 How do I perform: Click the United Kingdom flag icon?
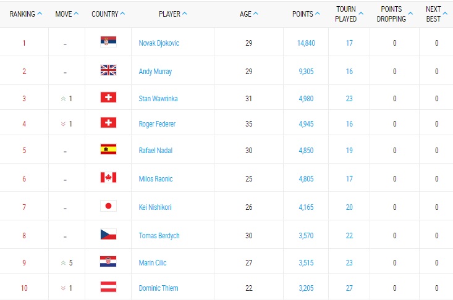tap(108, 70)
